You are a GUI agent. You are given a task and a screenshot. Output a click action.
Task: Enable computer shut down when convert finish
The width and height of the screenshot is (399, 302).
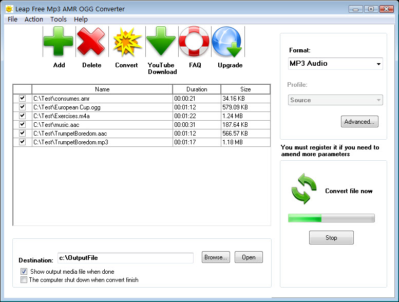24,280
